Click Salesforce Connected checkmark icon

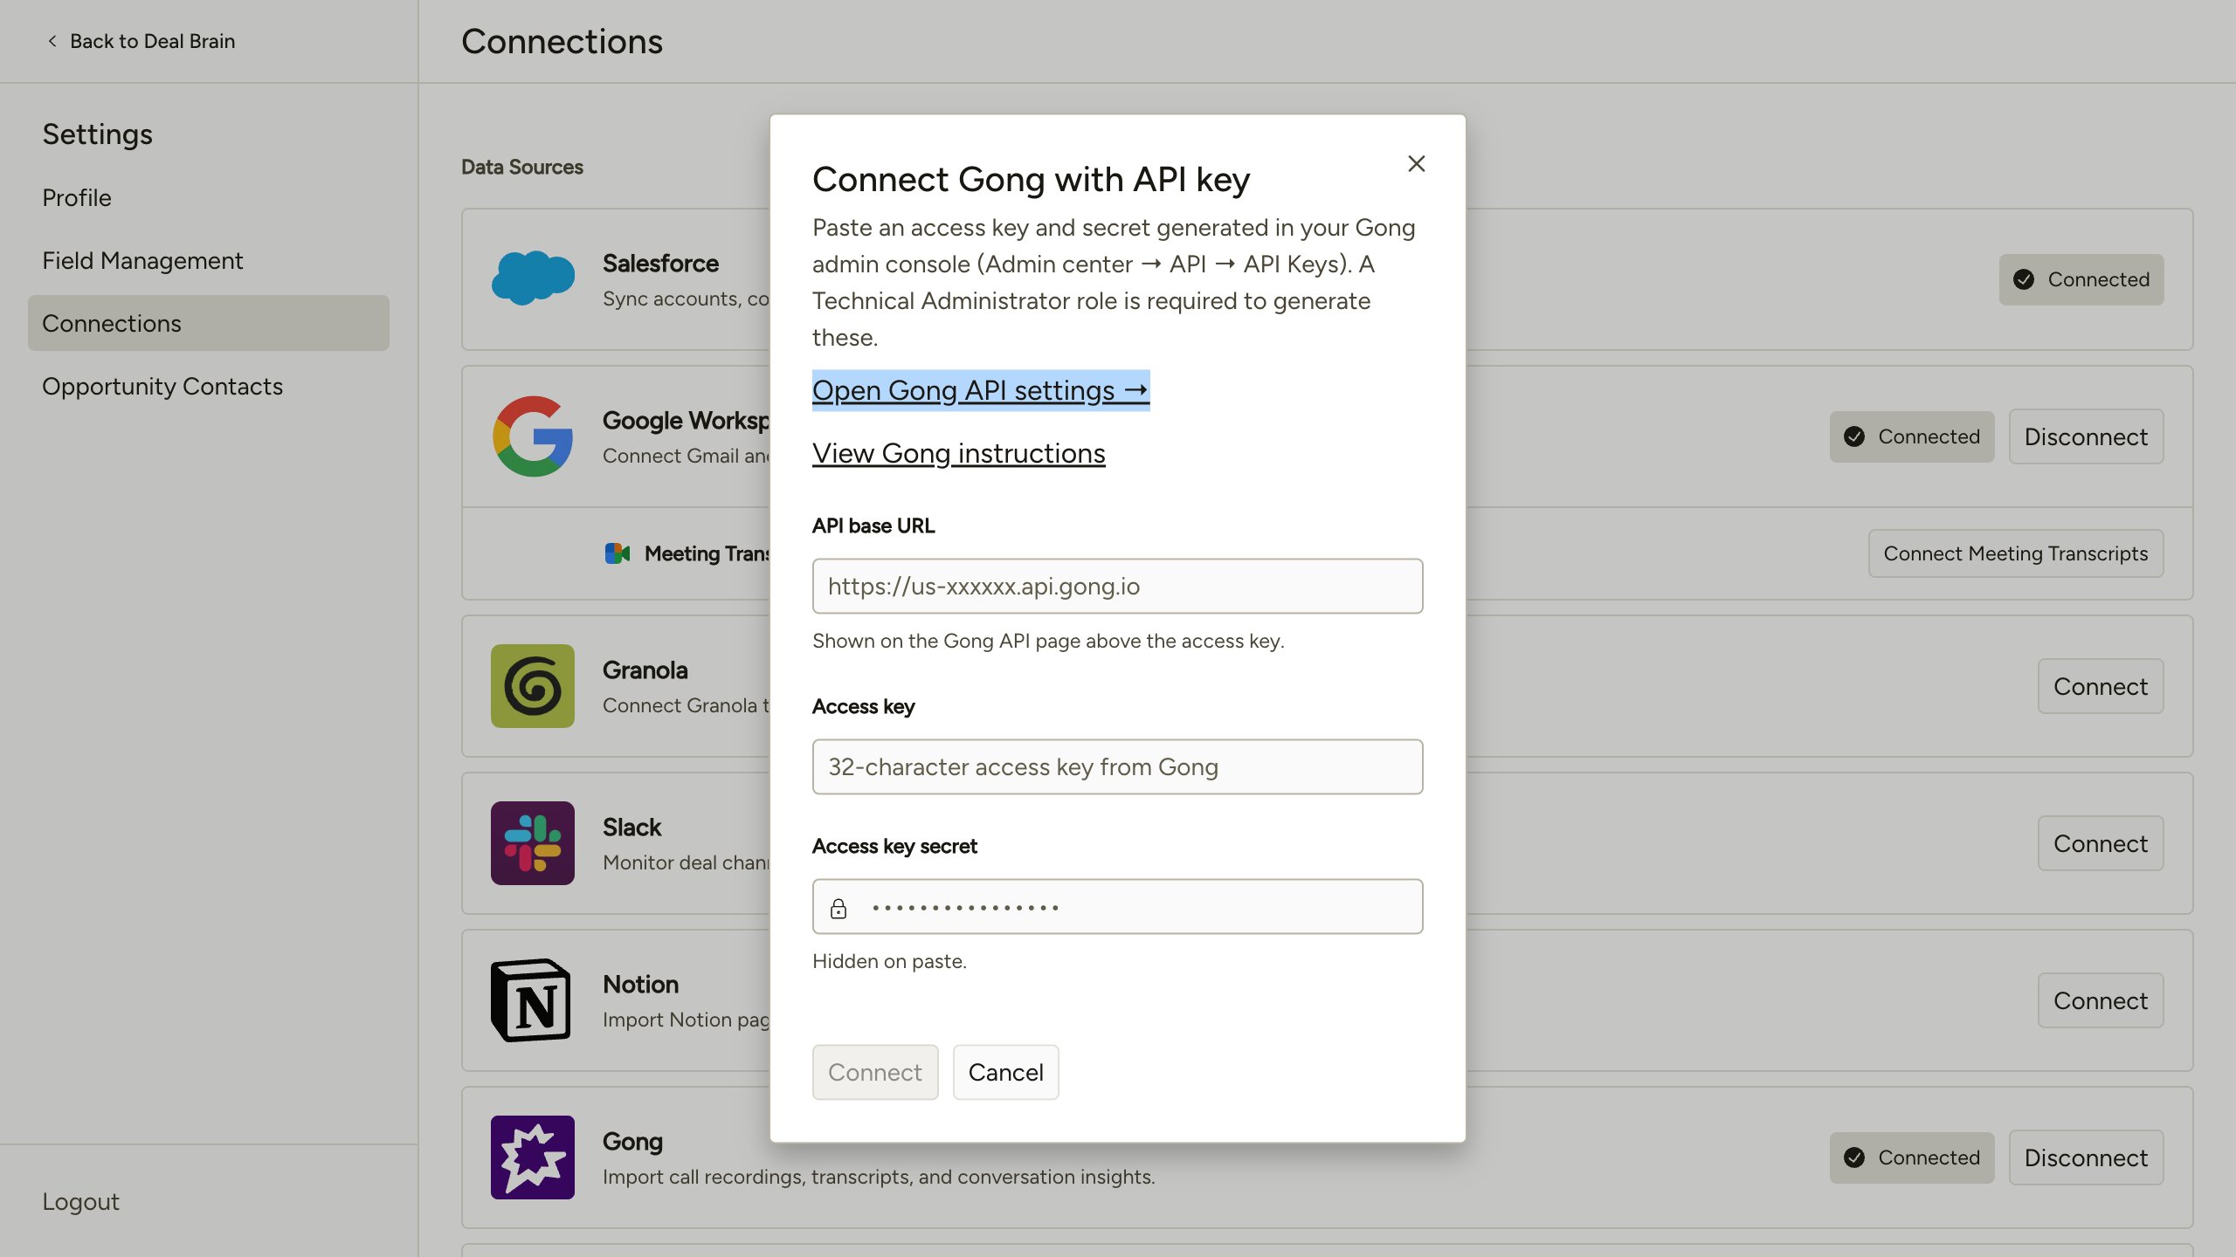(2024, 279)
